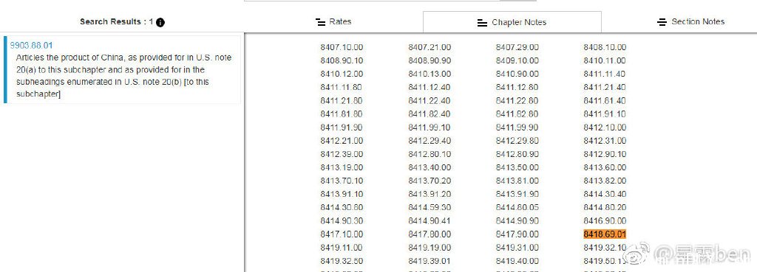Click subheading 8414.90.41
The width and height of the screenshot is (757, 272).
pos(430,221)
